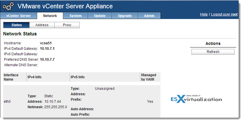This screenshot has width=243, height=122.
Task: Open the Update tab
Action: coord(100,16)
